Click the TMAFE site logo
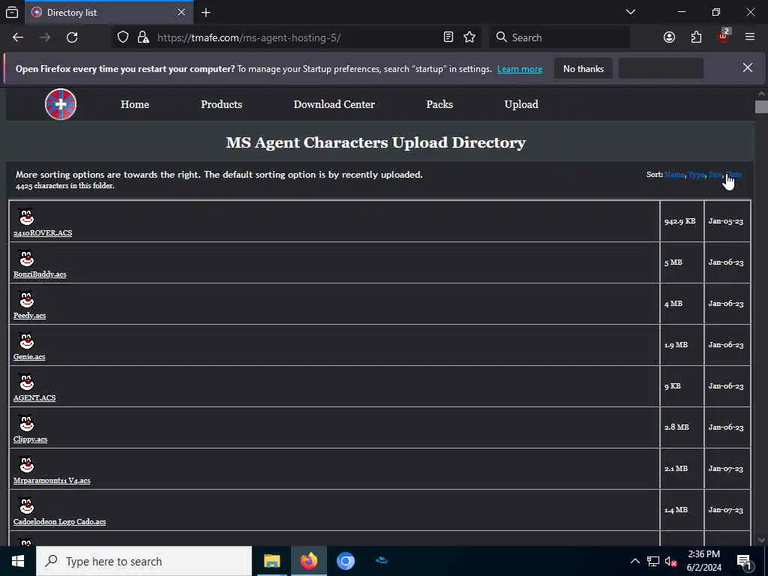The width and height of the screenshot is (768, 576). pos(61,104)
